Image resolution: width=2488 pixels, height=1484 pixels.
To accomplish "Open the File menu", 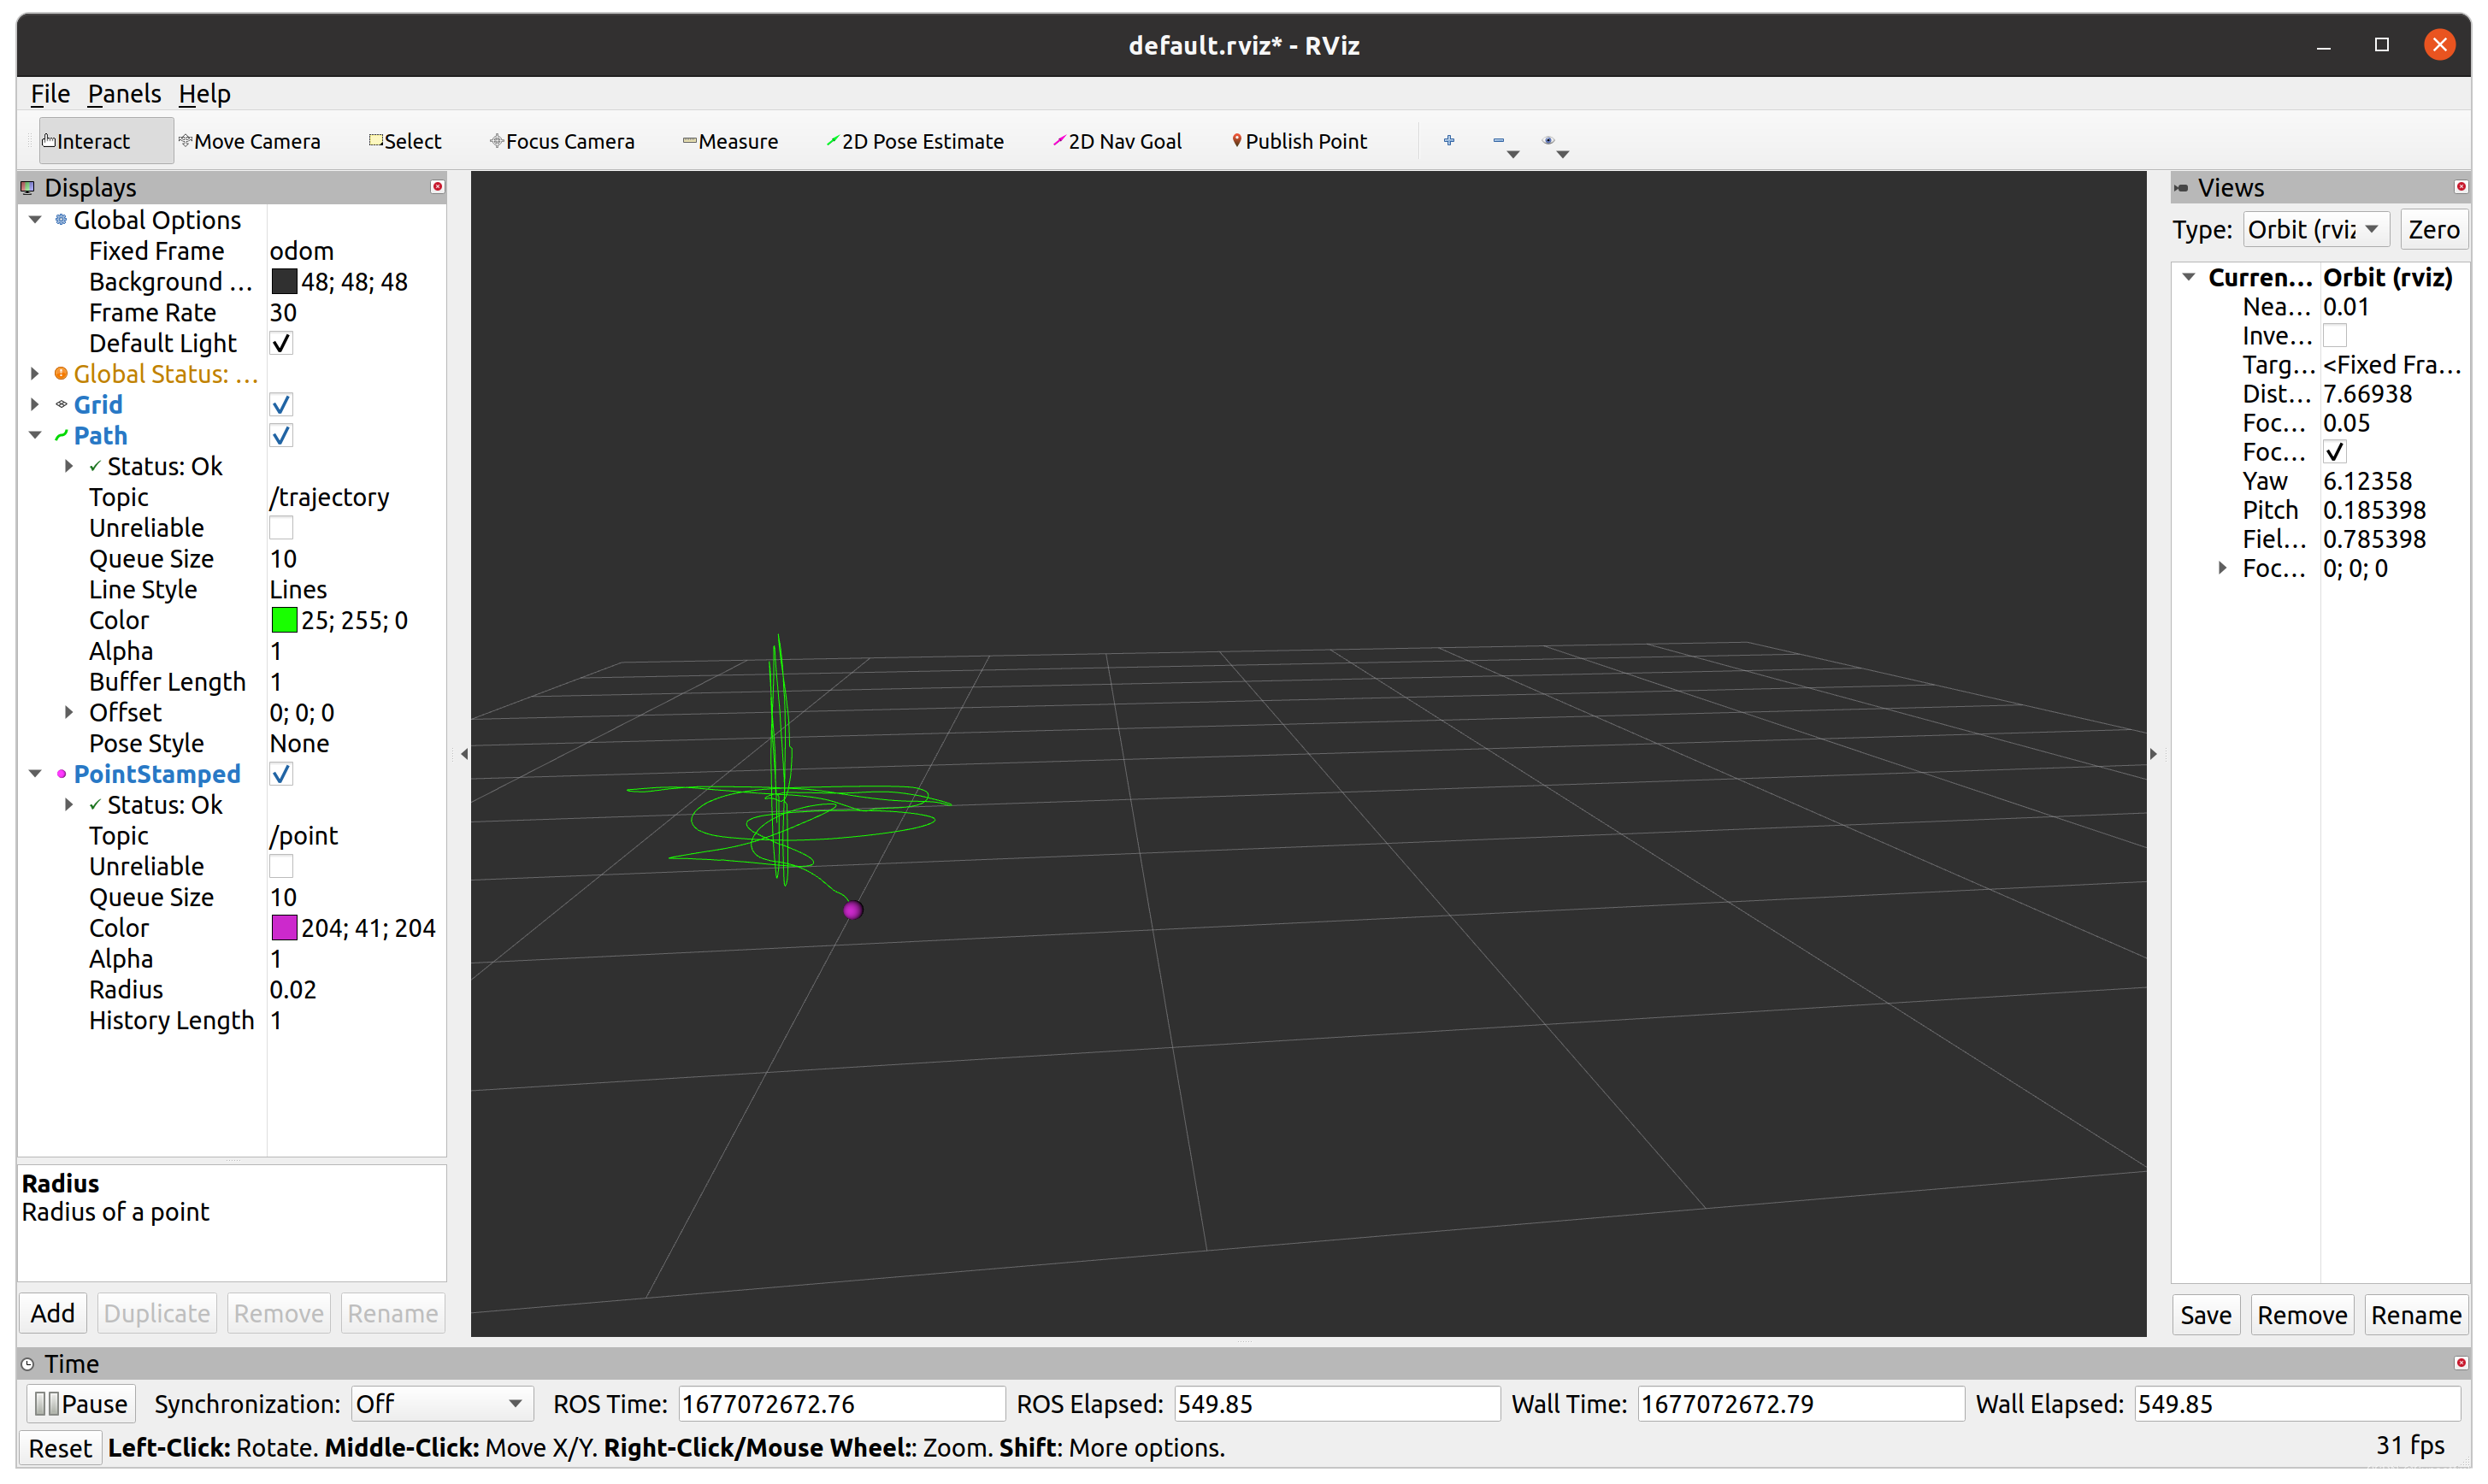I will point(50,93).
